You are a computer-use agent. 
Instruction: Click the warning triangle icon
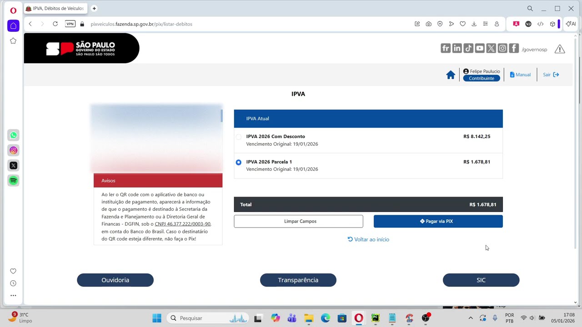point(560,49)
